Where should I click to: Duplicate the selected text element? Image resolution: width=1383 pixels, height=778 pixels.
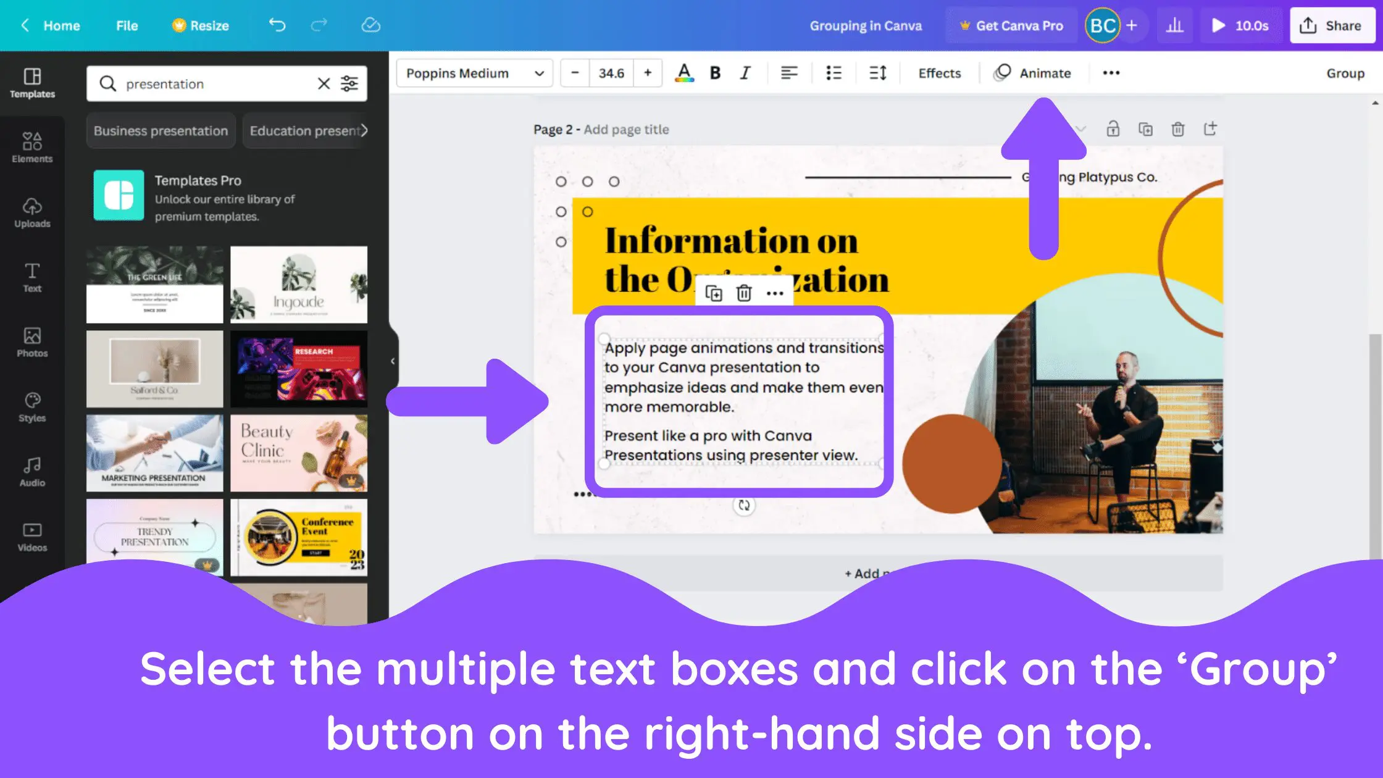point(714,293)
